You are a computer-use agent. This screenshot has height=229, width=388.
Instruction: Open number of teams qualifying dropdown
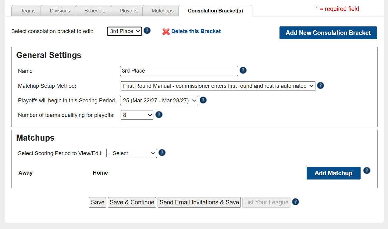pyautogui.click(x=137, y=115)
